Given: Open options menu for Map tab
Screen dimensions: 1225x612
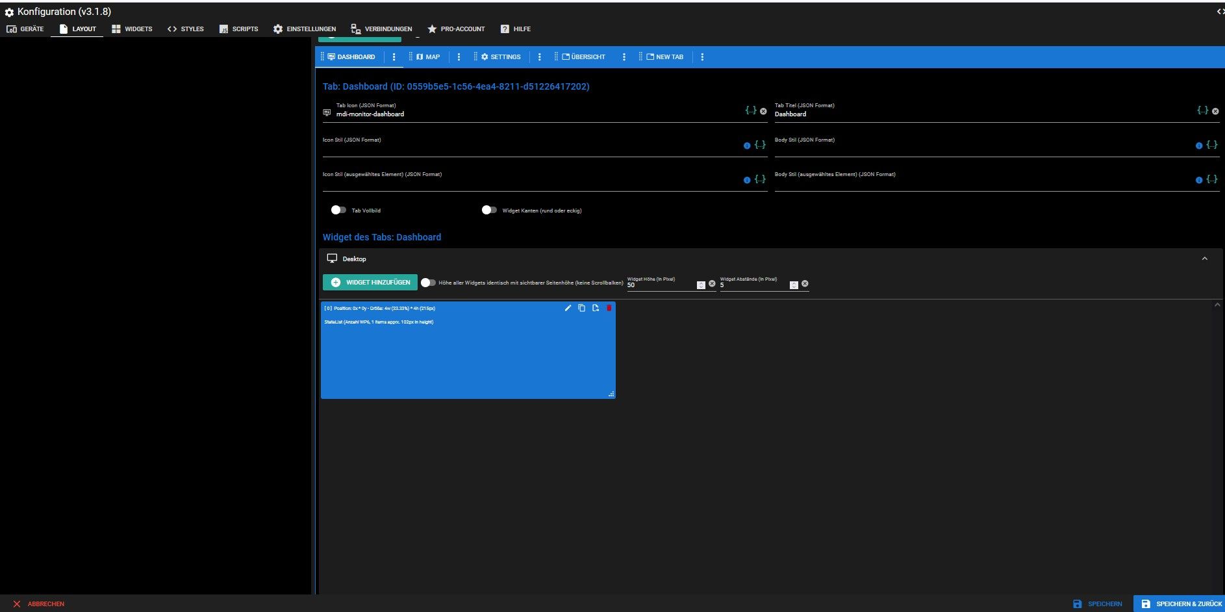Looking at the screenshot, I should [x=459, y=57].
